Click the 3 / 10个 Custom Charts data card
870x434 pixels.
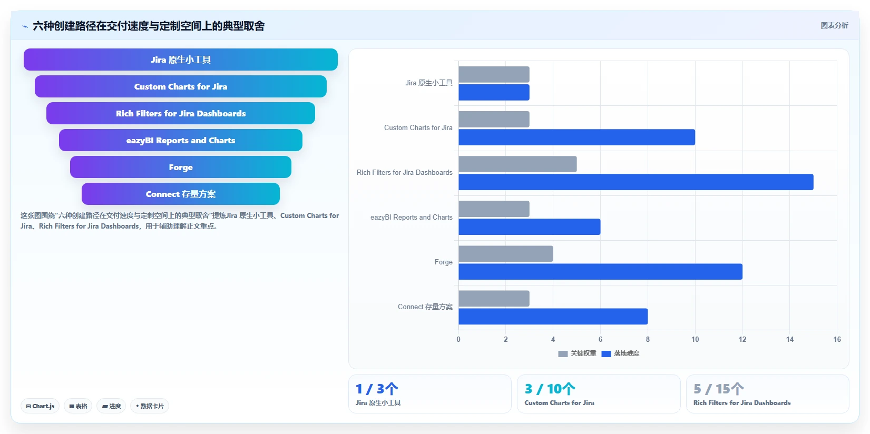599,394
